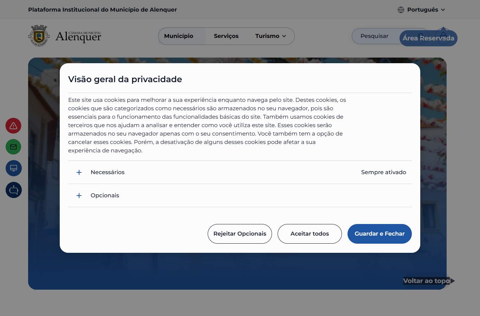The width and height of the screenshot is (480, 316).
Task: Click the Rejeitar Opcionais button
Action: tap(240, 234)
